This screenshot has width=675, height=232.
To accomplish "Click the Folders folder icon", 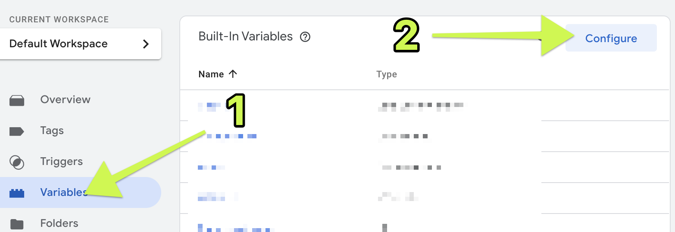I will point(17,224).
